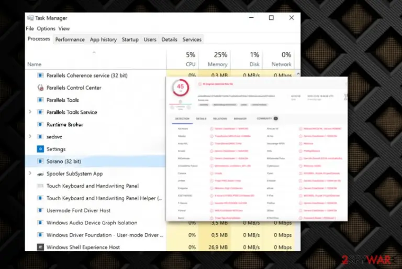402x269 pixels.
Task: Switch to the Performance tab
Action: (x=70, y=39)
